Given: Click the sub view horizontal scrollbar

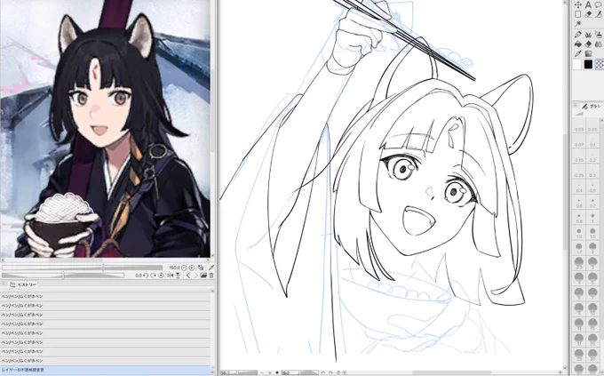Looking at the screenshot, I should click(105, 260).
